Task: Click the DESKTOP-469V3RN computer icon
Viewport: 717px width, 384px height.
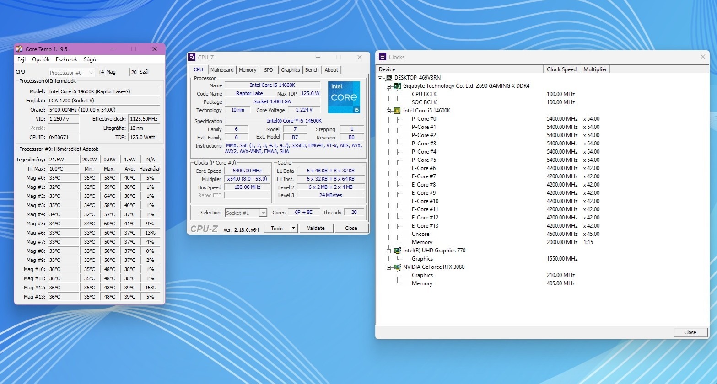Action: [388, 78]
